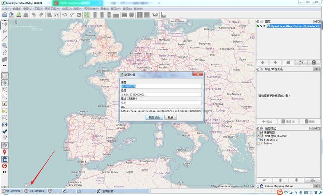Click the Sogou input method S icon
The width and height of the screenshot is (323, 195).
[280, 192]
